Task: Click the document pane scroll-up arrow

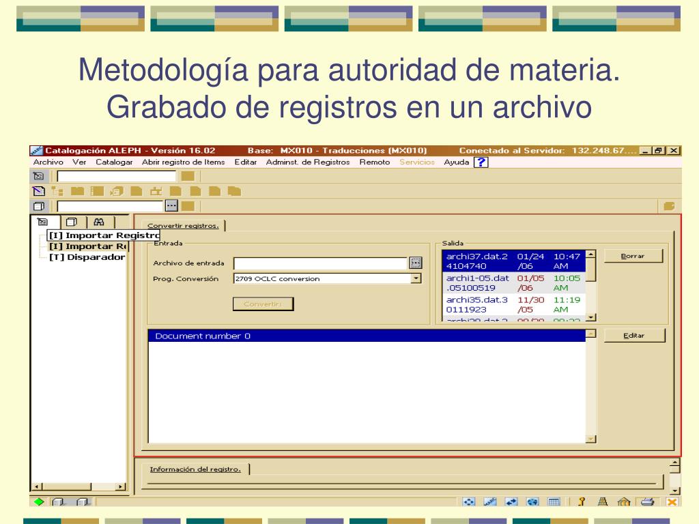Action: [x=590, y=334]
